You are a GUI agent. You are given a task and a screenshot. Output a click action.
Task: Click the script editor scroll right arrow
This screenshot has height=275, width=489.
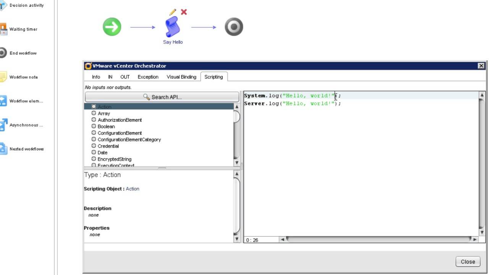pyautogui.click(x=475, y=239)
